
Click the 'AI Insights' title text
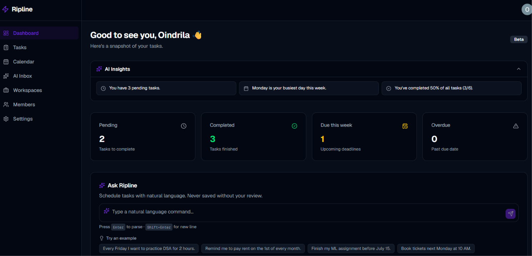pyautogui.click(x=117, y=69)
